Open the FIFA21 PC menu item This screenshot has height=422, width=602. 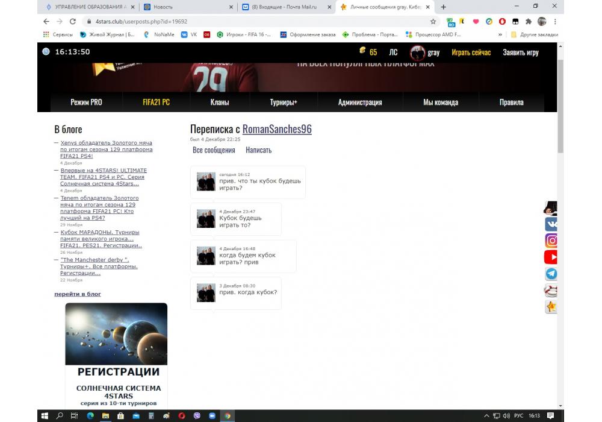[x=156, y=102]
